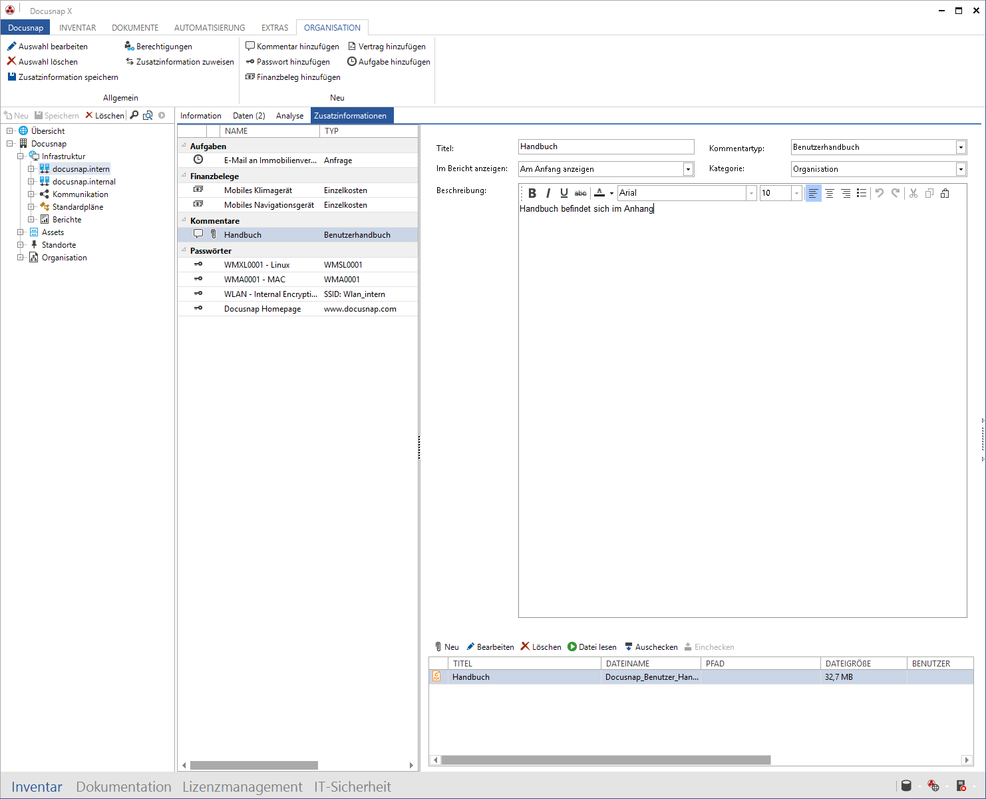Screen dimensions: 986x799
Task: Click Aufgabe hinzufügen
Action: point(389,62)
